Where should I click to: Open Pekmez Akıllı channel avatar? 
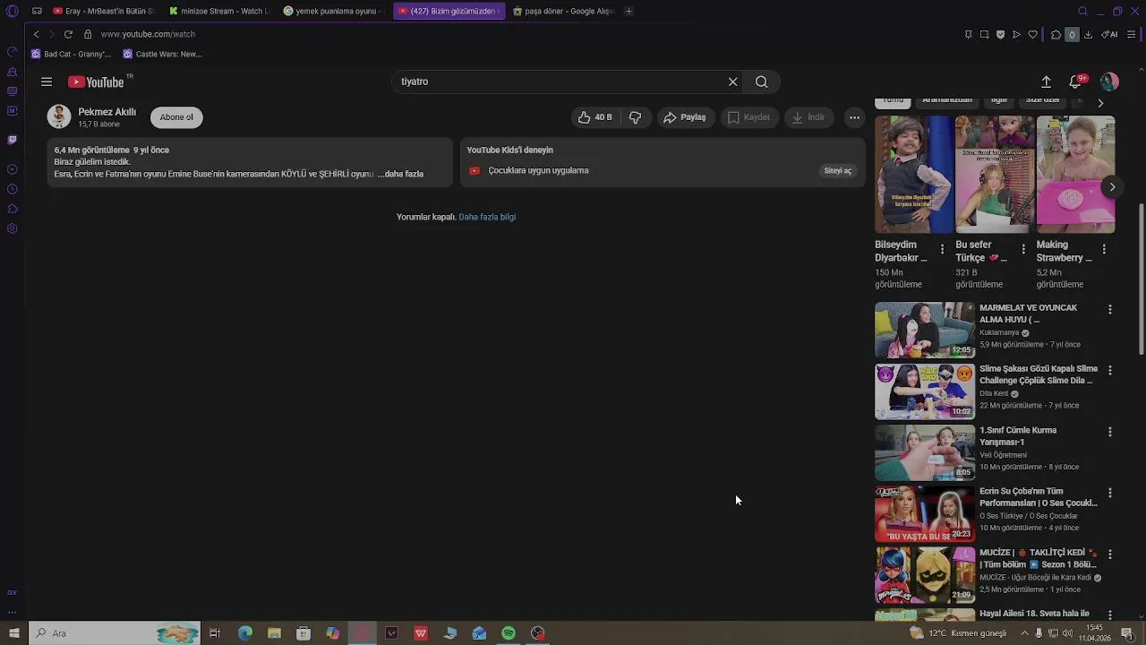click(59, 116)
